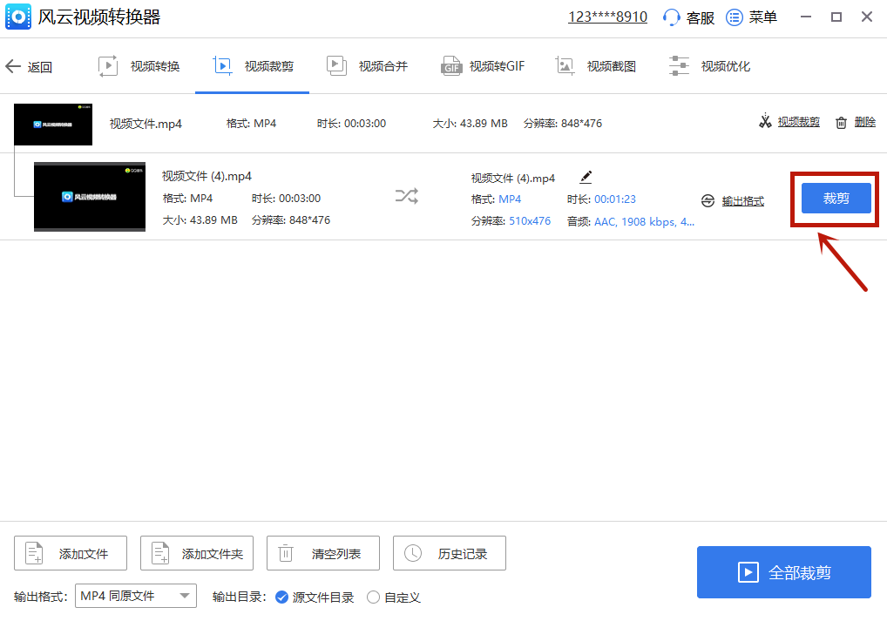This screenshot has height=621, width=887.
Task: Switch to the 视频优化 tab
Action: [x=709, y=66]
